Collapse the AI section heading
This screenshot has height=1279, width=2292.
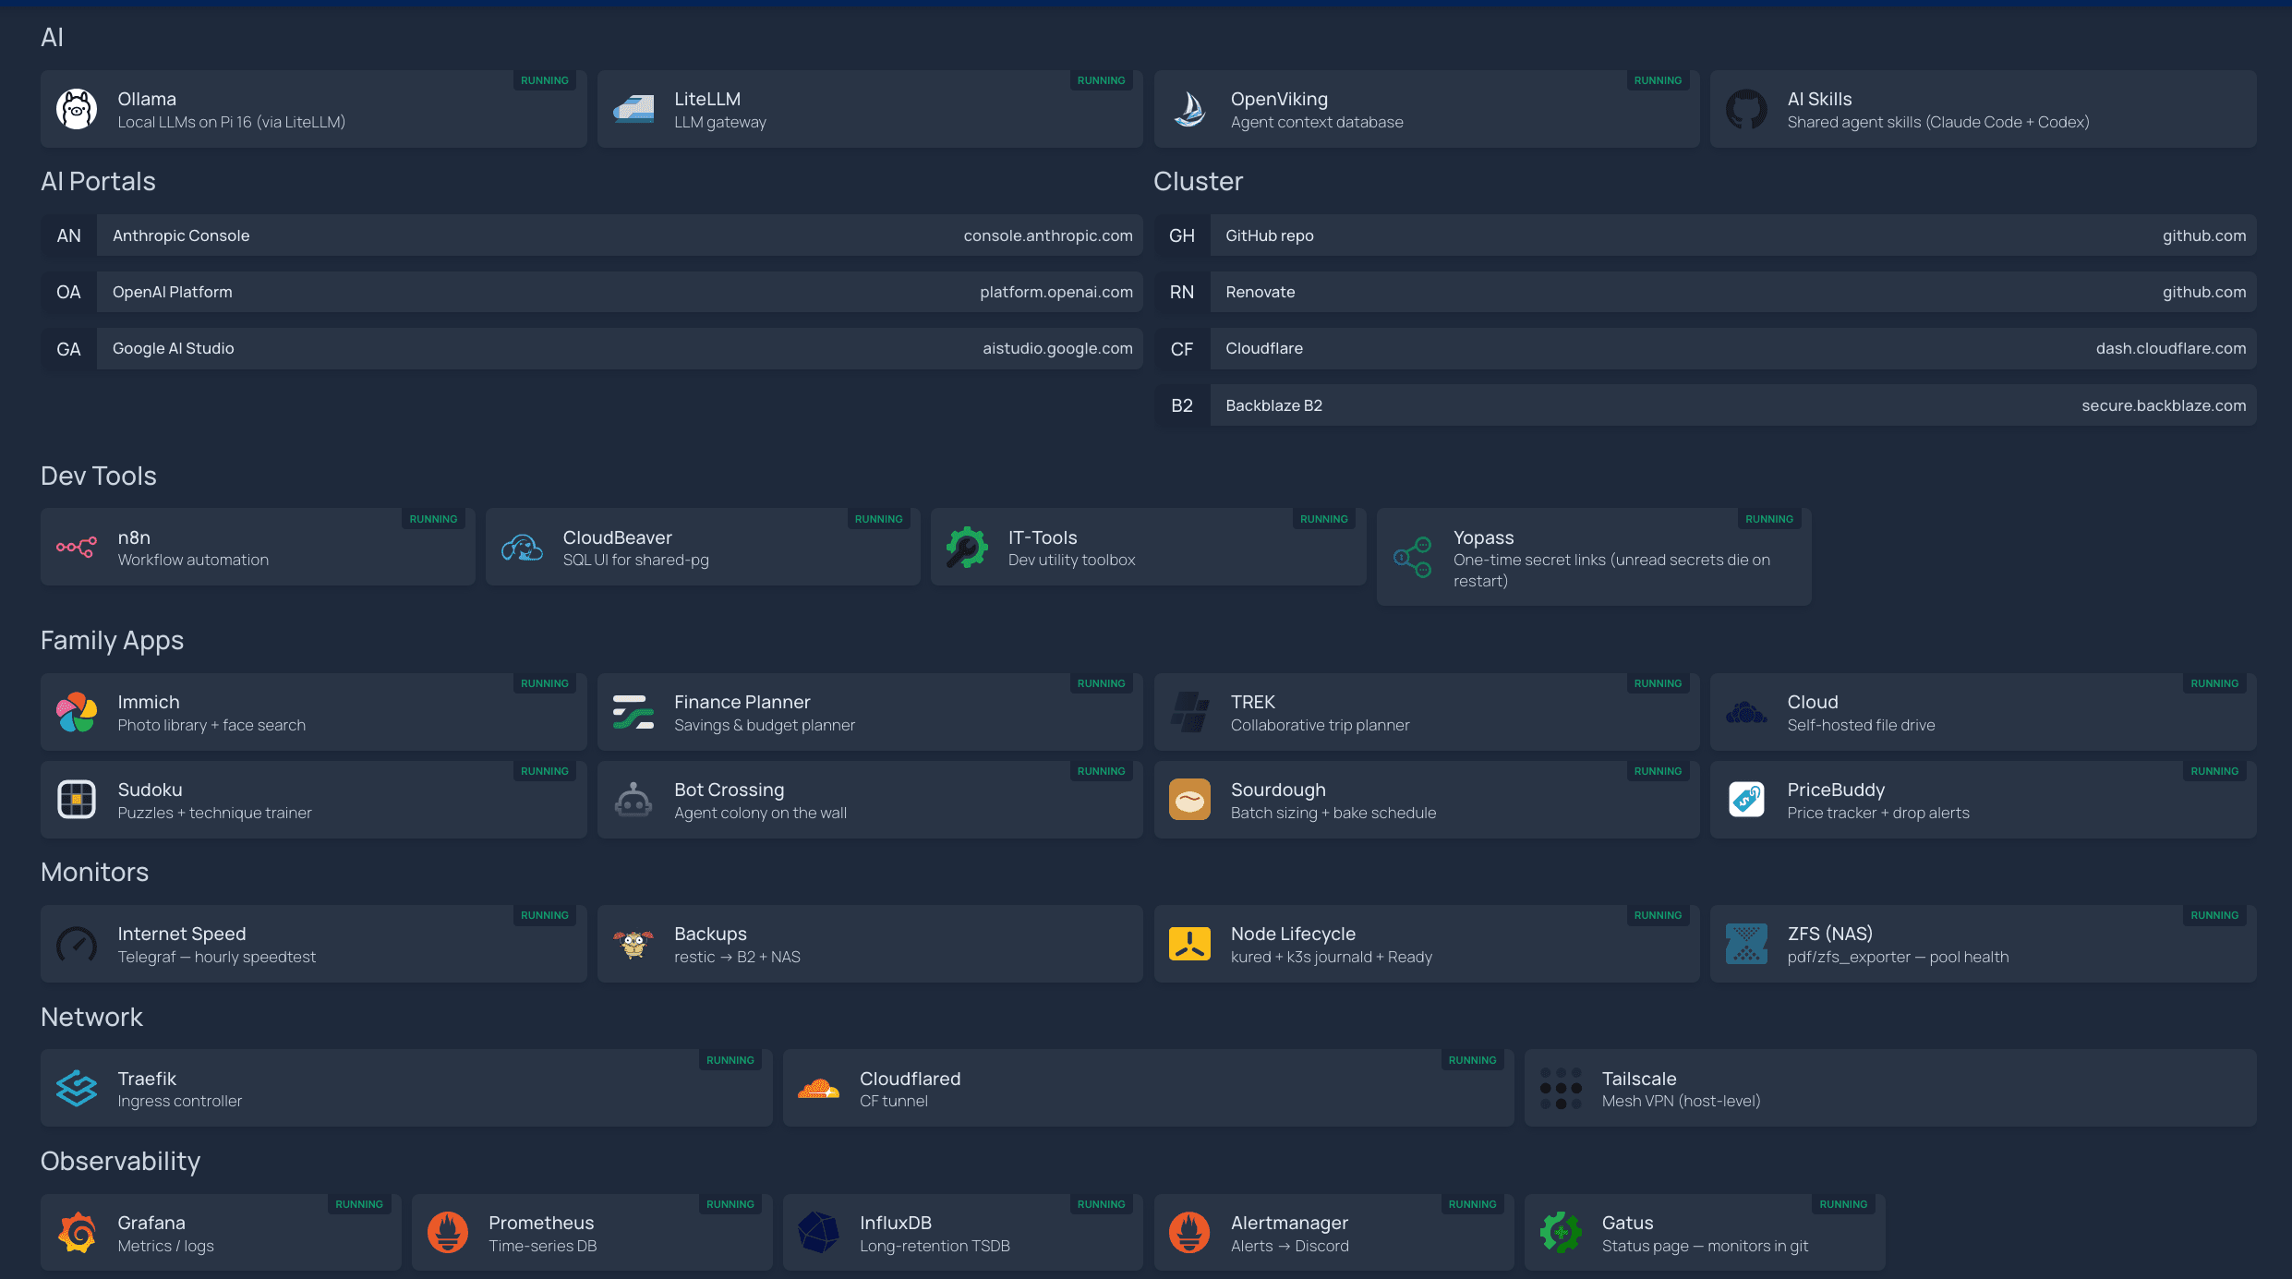point(52,37)
